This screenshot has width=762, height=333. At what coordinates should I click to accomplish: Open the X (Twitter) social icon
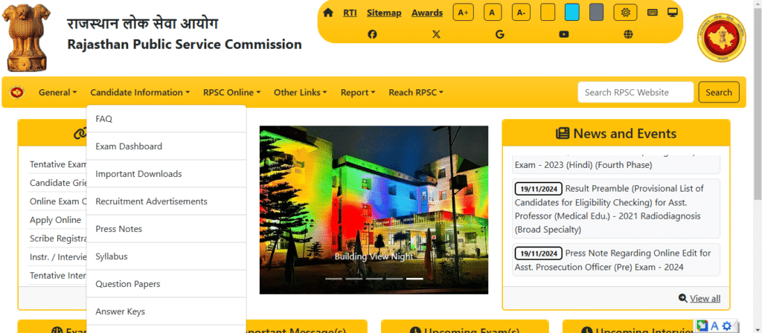pyautogui.click(x=436, y=34)
